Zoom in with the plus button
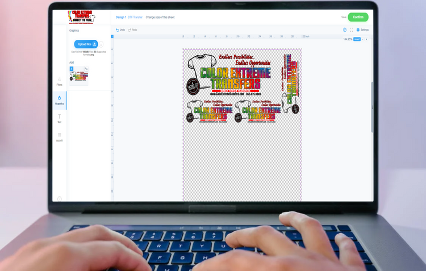The image size is (426, 271). (367, 40)
